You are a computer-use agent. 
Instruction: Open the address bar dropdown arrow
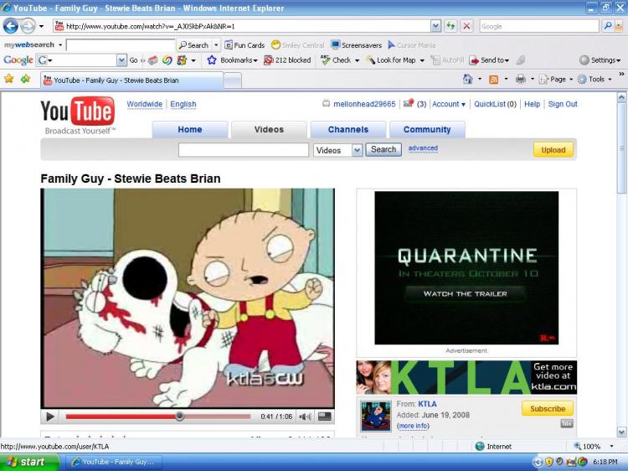tap(435, 27)
